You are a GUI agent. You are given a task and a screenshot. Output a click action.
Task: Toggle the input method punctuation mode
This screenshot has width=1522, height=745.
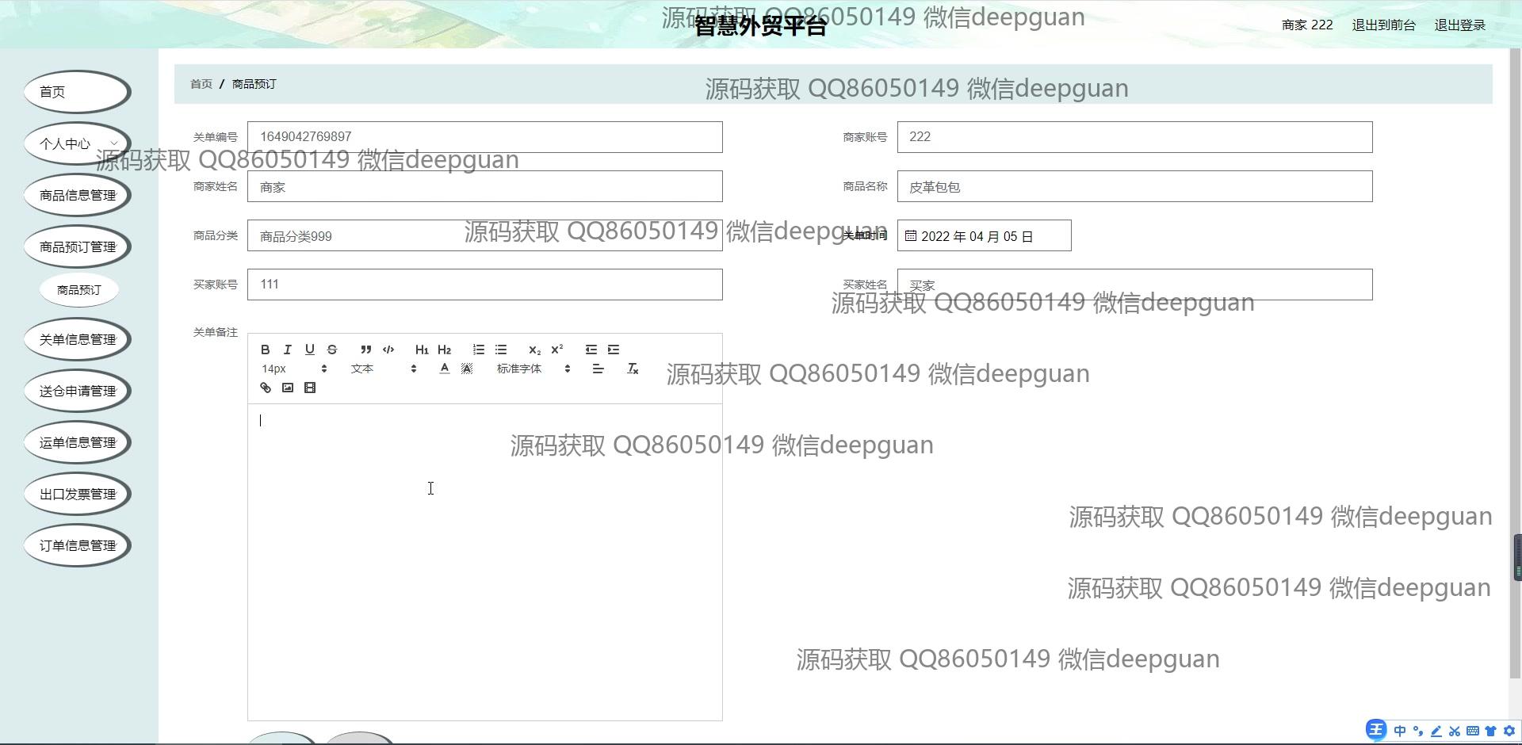1418,732
